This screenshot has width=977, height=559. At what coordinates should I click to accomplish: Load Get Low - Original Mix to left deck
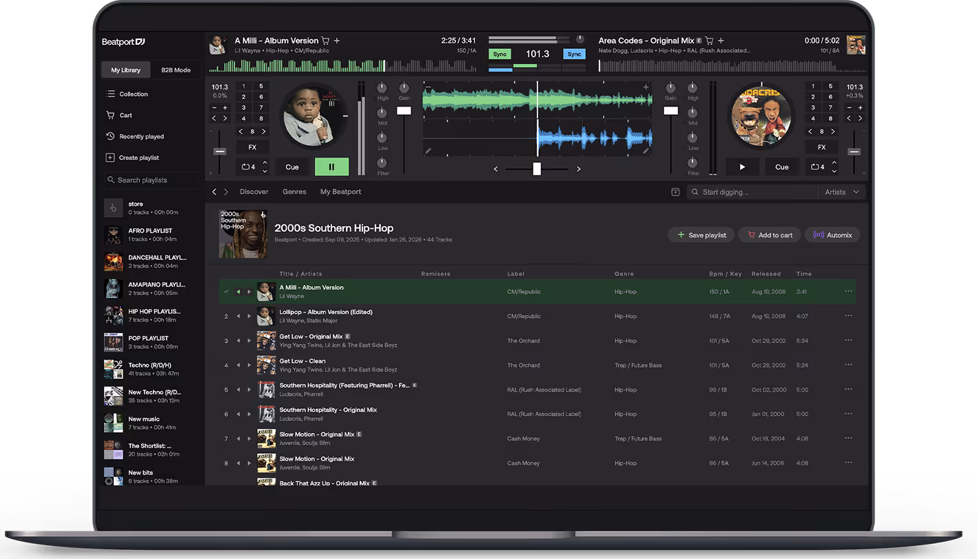click(x=238, y=341)
